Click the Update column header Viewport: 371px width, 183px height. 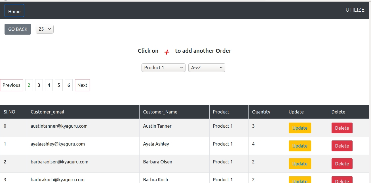click(306, 112)
